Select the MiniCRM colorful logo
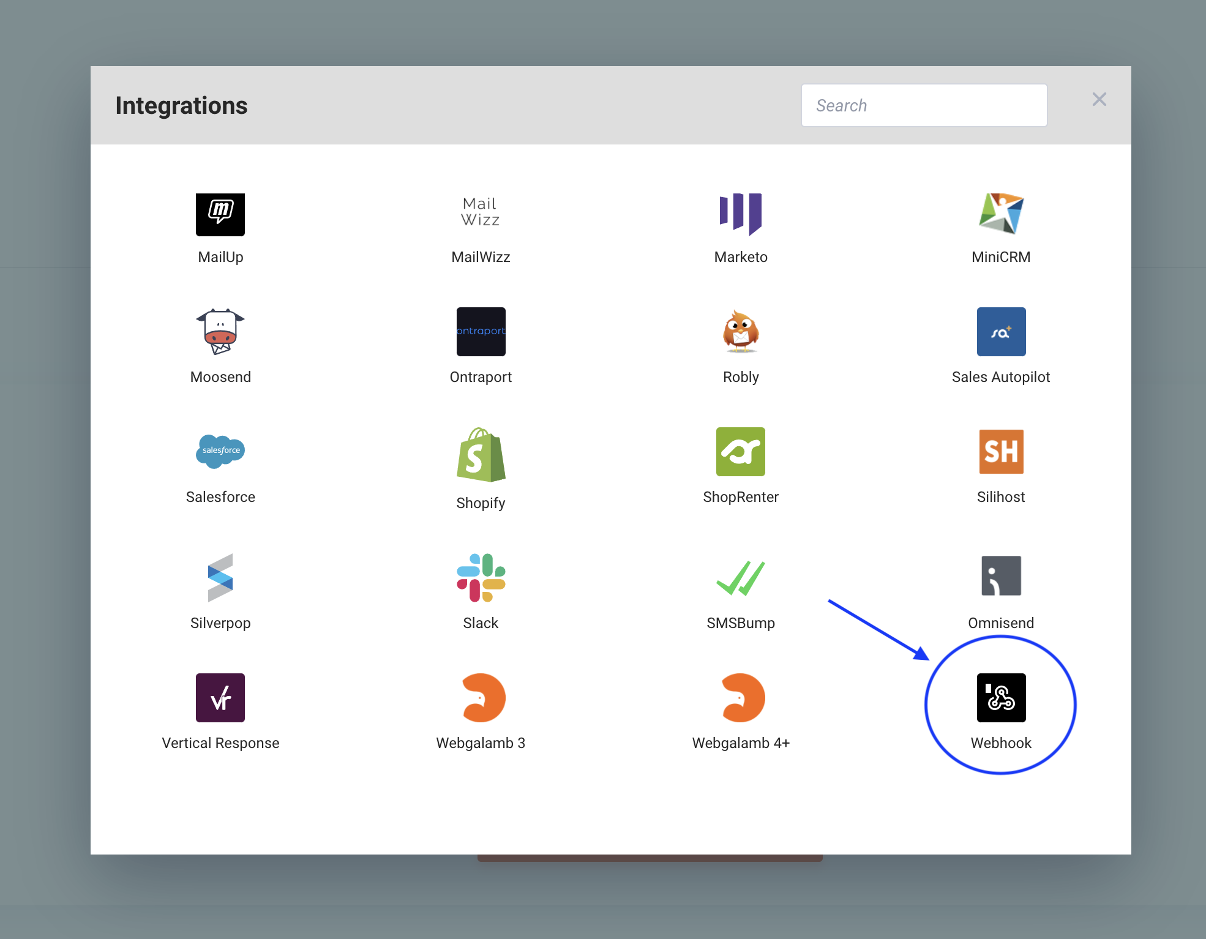This screenshot has height=939, width=1206. point(1001,213)
